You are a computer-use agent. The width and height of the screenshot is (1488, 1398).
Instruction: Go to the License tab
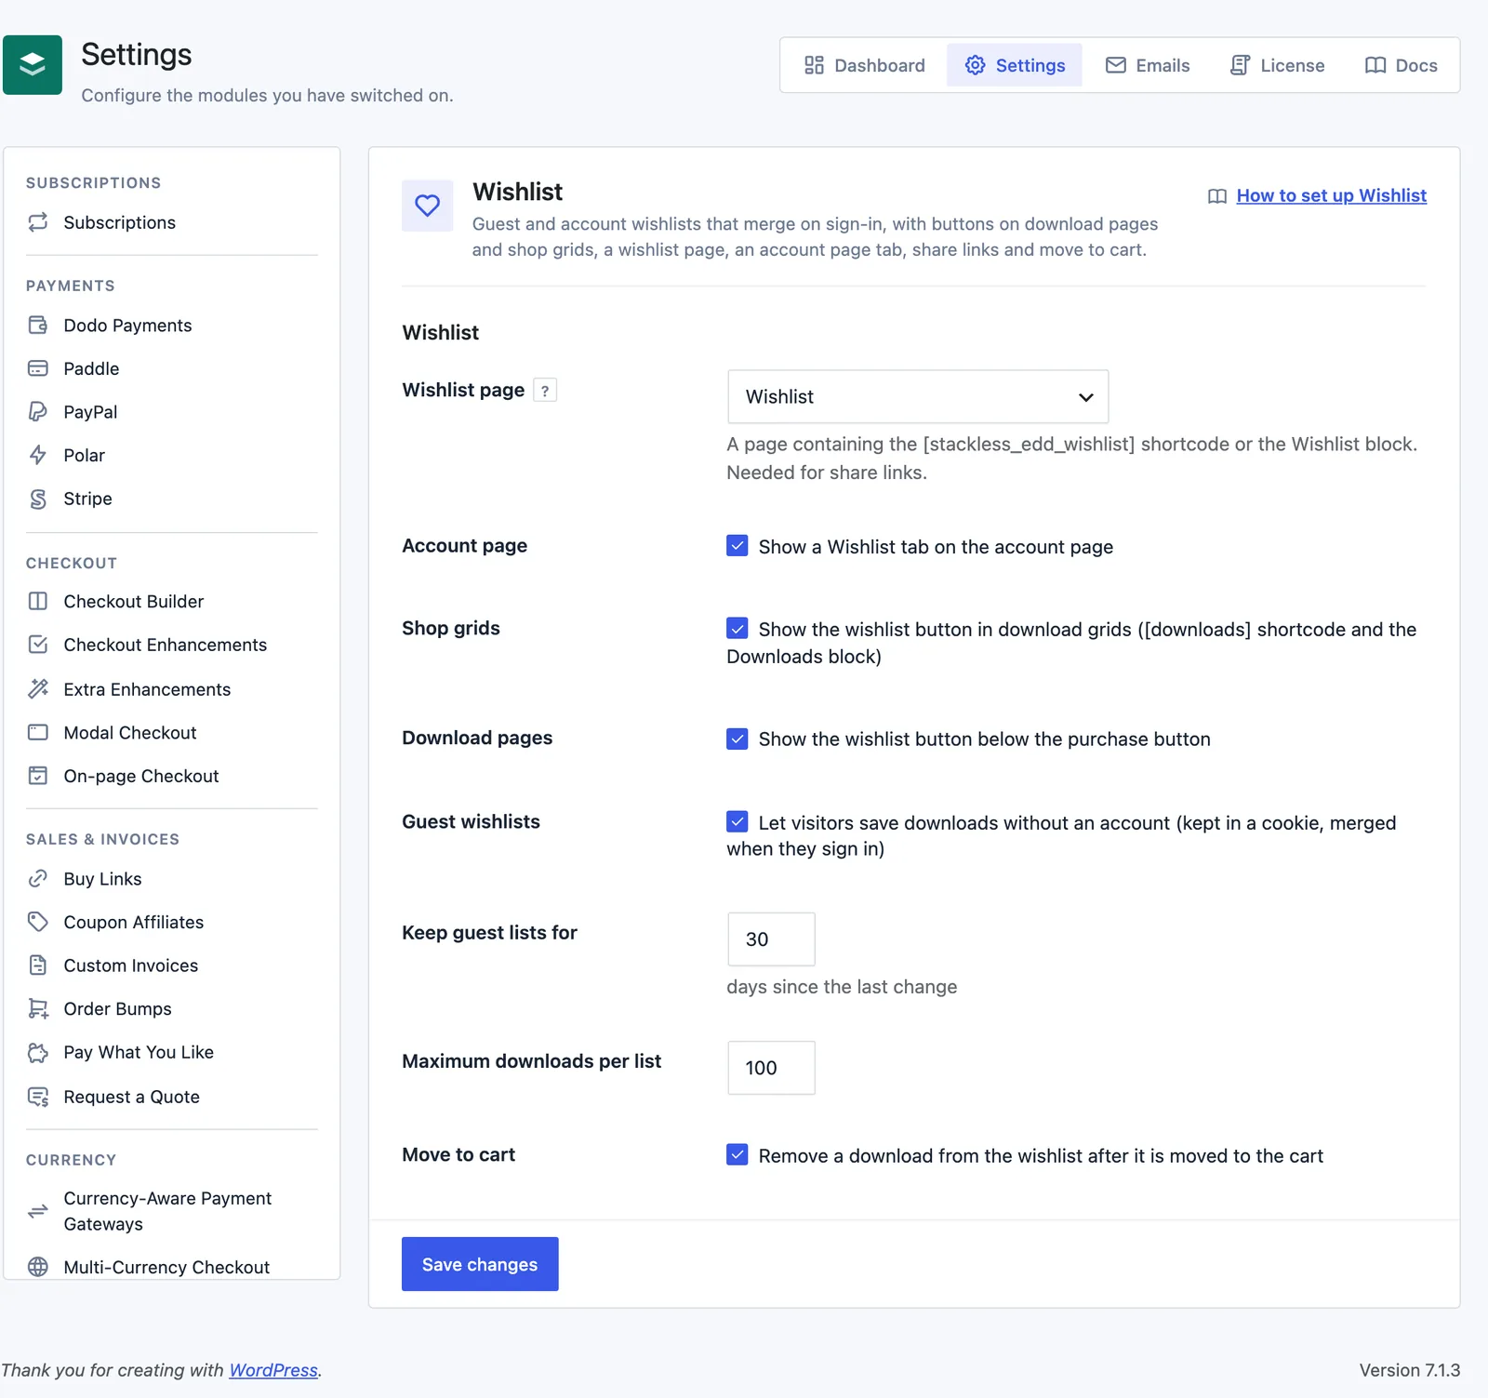coord(1277,65)
